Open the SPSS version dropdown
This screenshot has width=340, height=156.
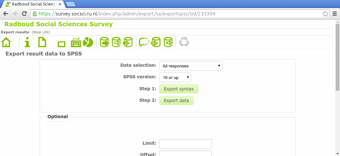click(x=175, y=77)
